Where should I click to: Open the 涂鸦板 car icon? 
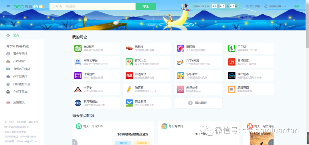pyautogui.click(x=129, y=48)
